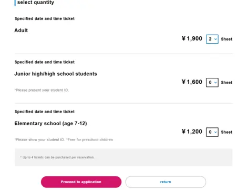
Task: Click 'Specified date and time ticket' above Elementary school
Action: (x=45, y=112)
